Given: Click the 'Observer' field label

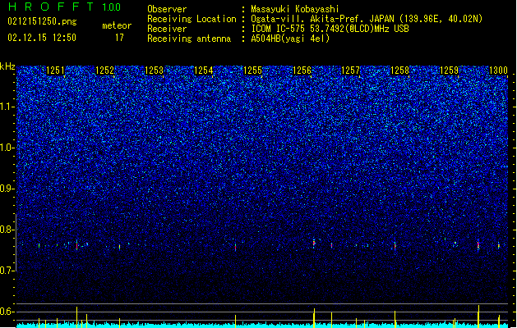Looking at the screenshot, I should [167, 9].
